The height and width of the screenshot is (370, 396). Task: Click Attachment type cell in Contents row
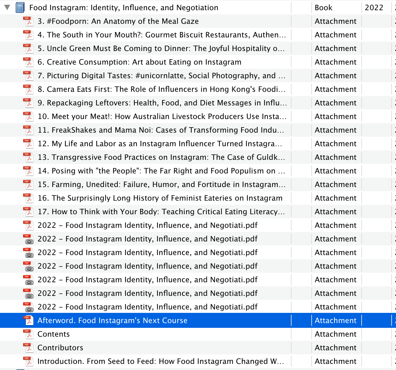pyautogui.click(x=336, y=334)
